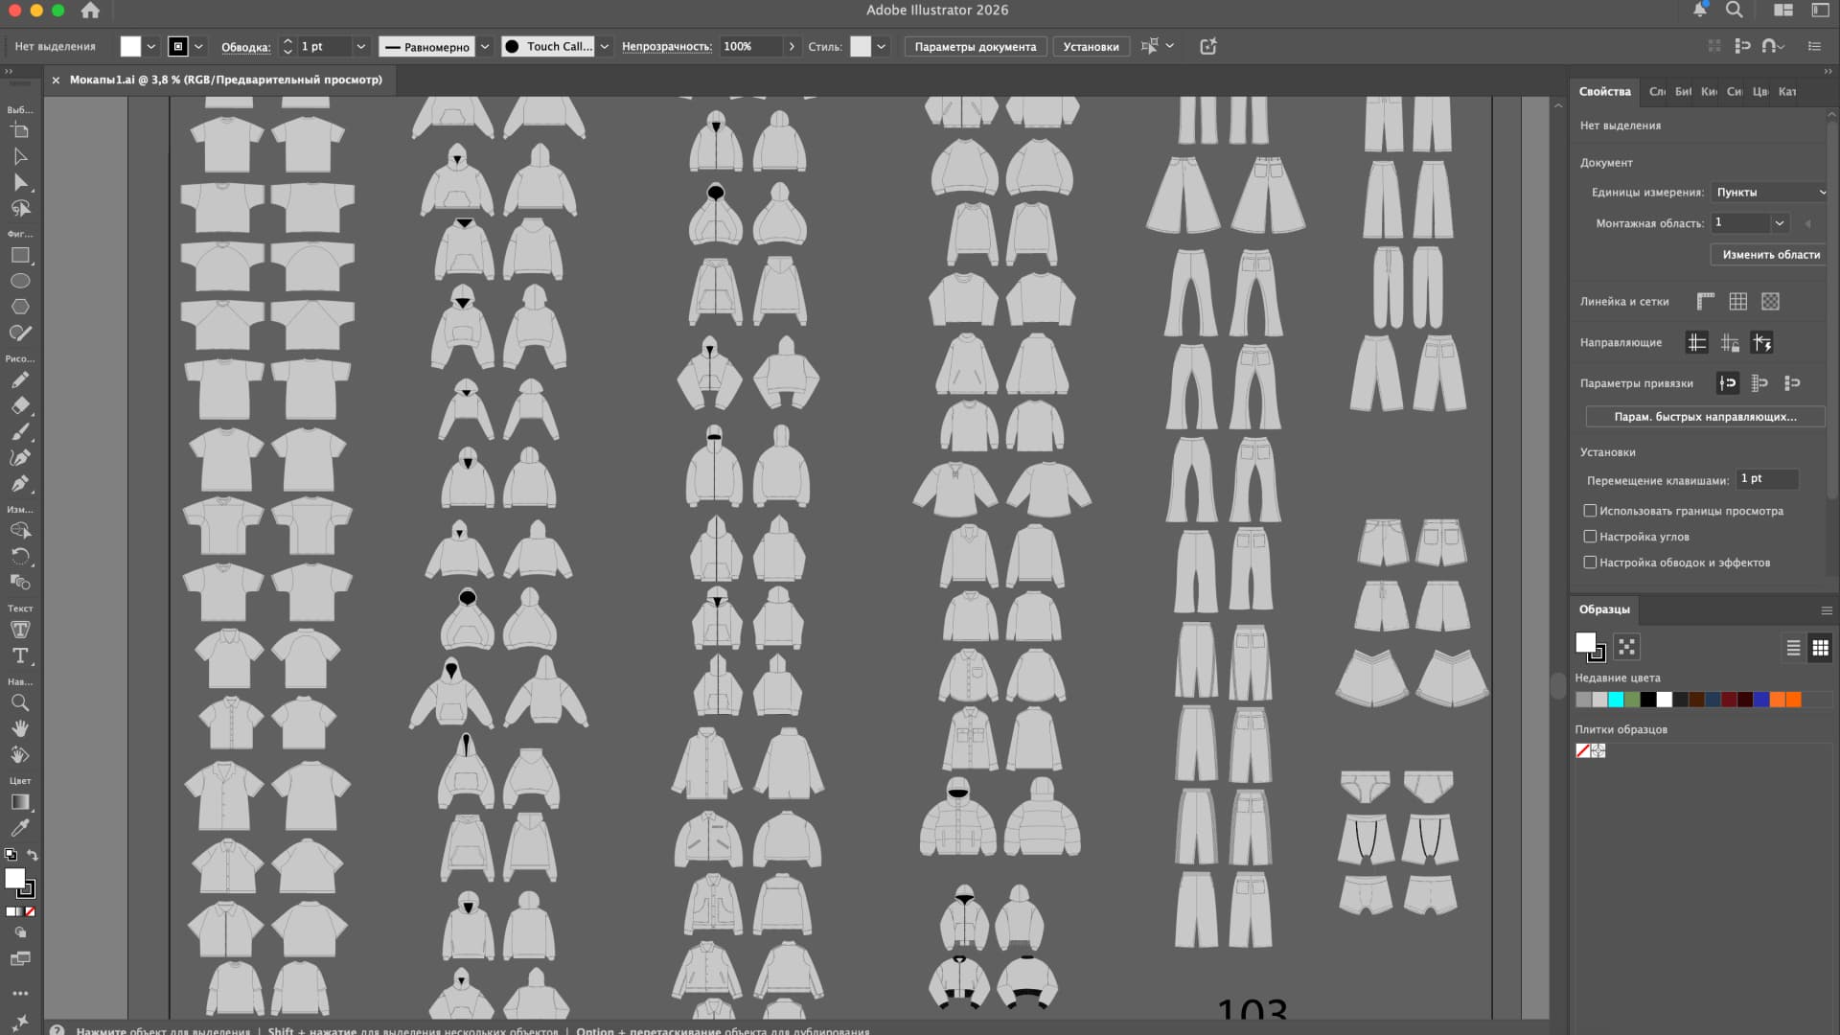Open the stroke weight dropdown arrow
This screenshot has width=1840, height=1035.
click(x=360, y=47)
